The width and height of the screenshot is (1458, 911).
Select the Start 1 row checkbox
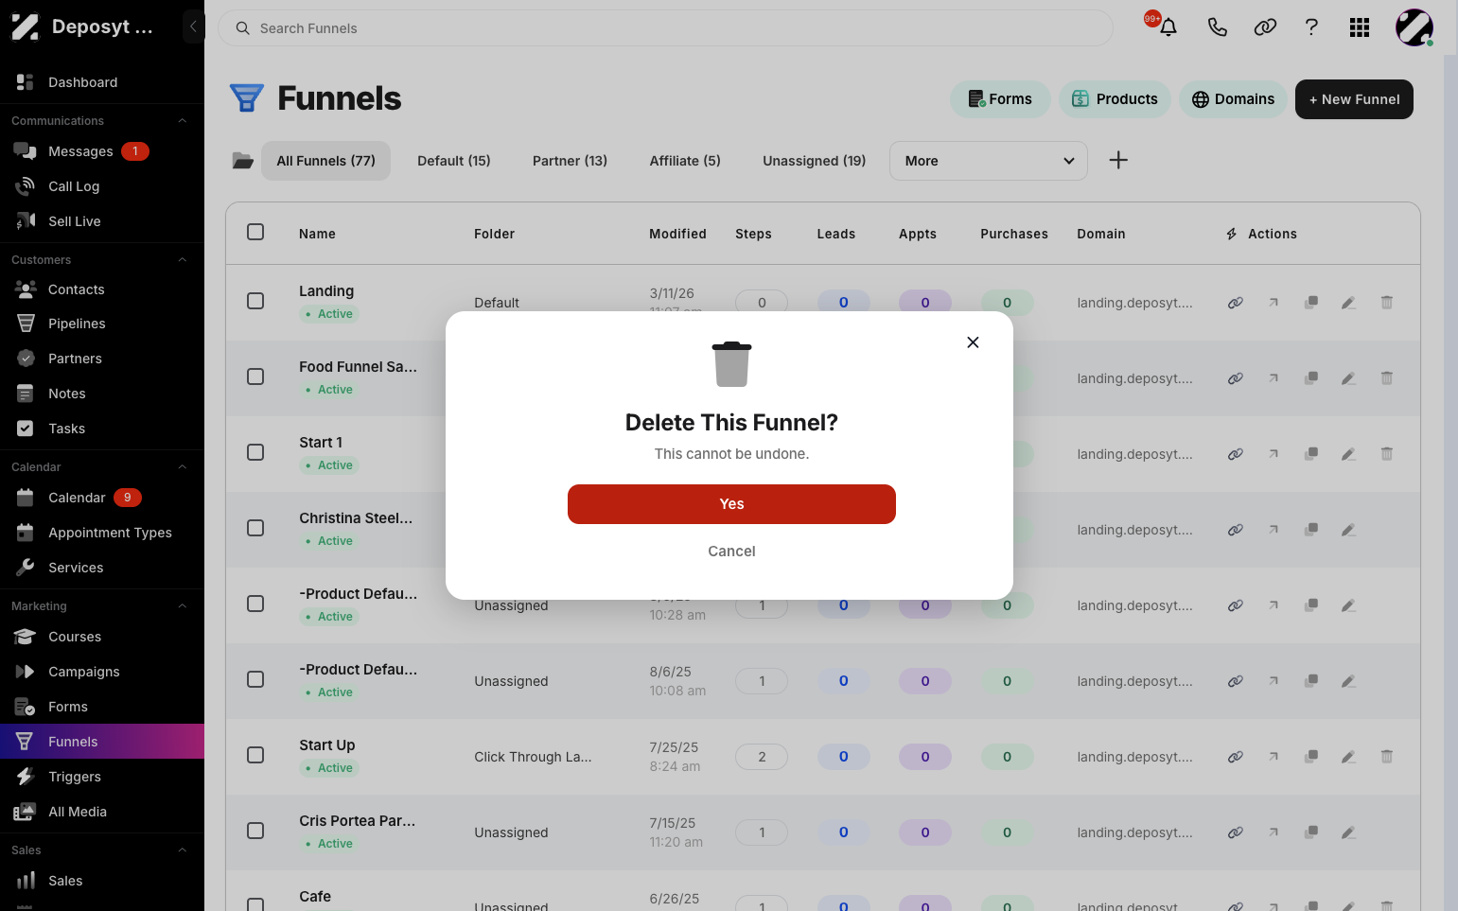255,452
